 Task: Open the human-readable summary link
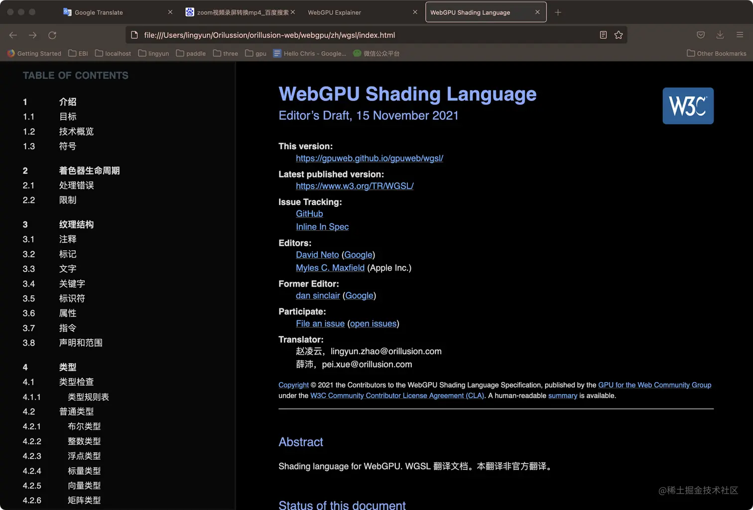pos(563,396)
